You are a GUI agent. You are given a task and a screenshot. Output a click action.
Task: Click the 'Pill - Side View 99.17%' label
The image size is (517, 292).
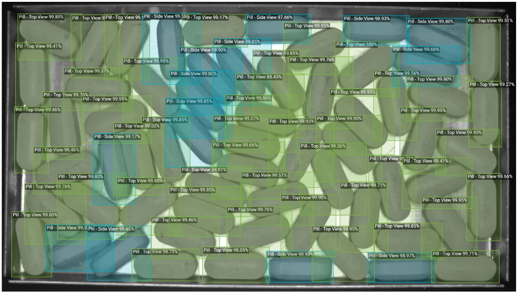(117, 136)
